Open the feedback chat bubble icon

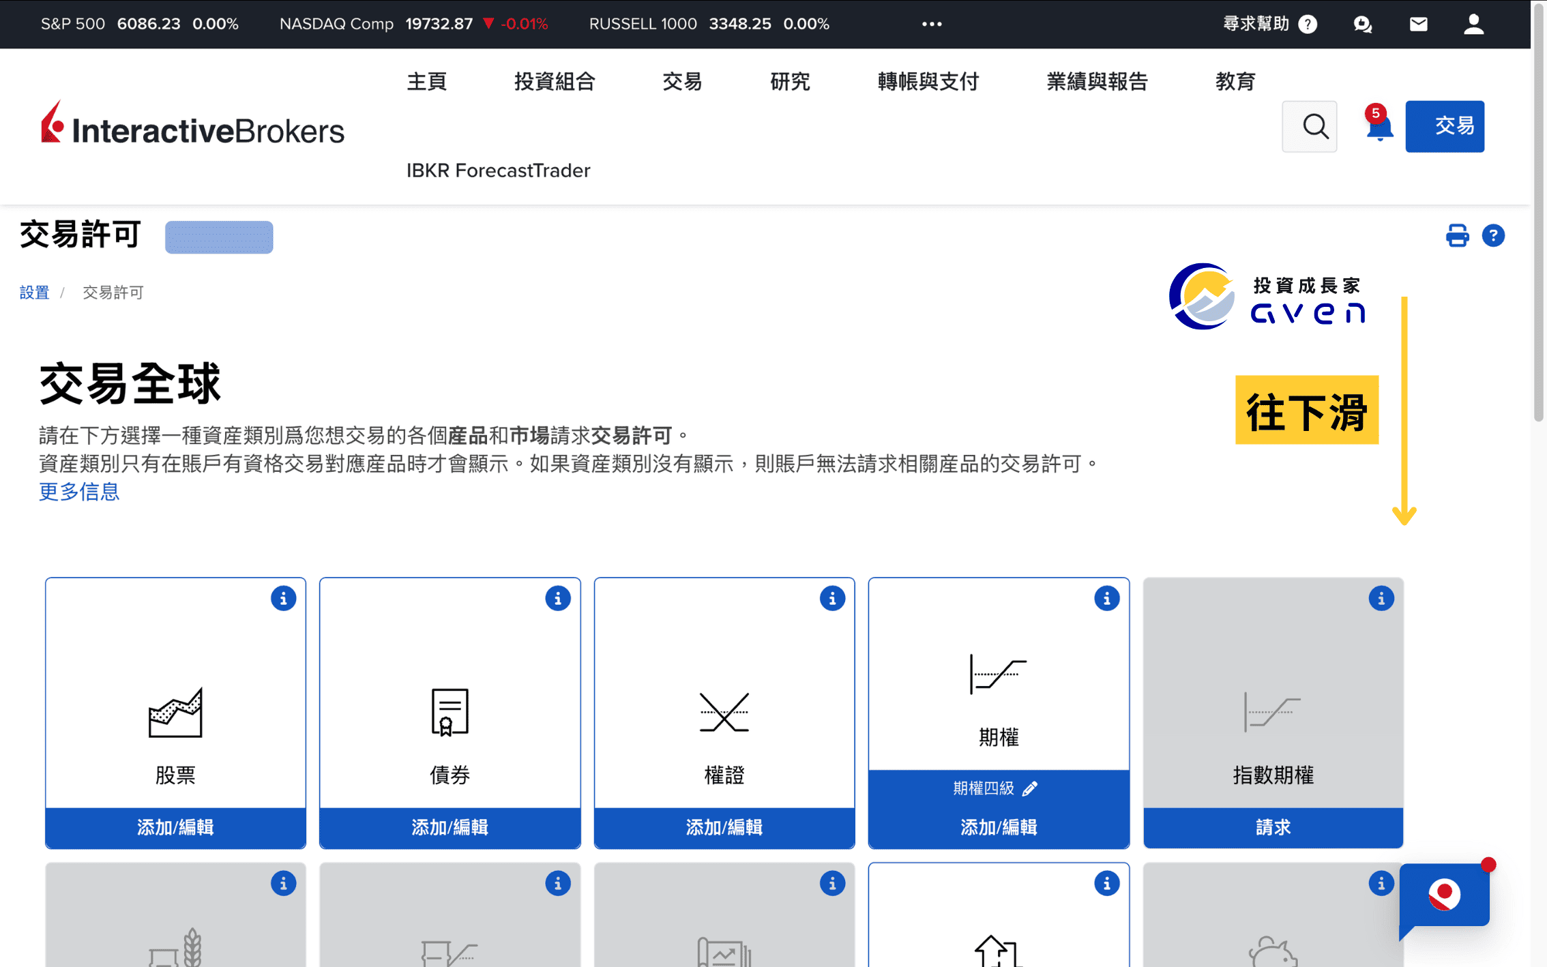[1362, 24]
